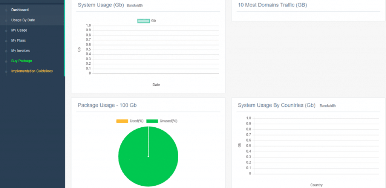Go to Usage By Date page
Screen dimensions: 386x188
23,20
